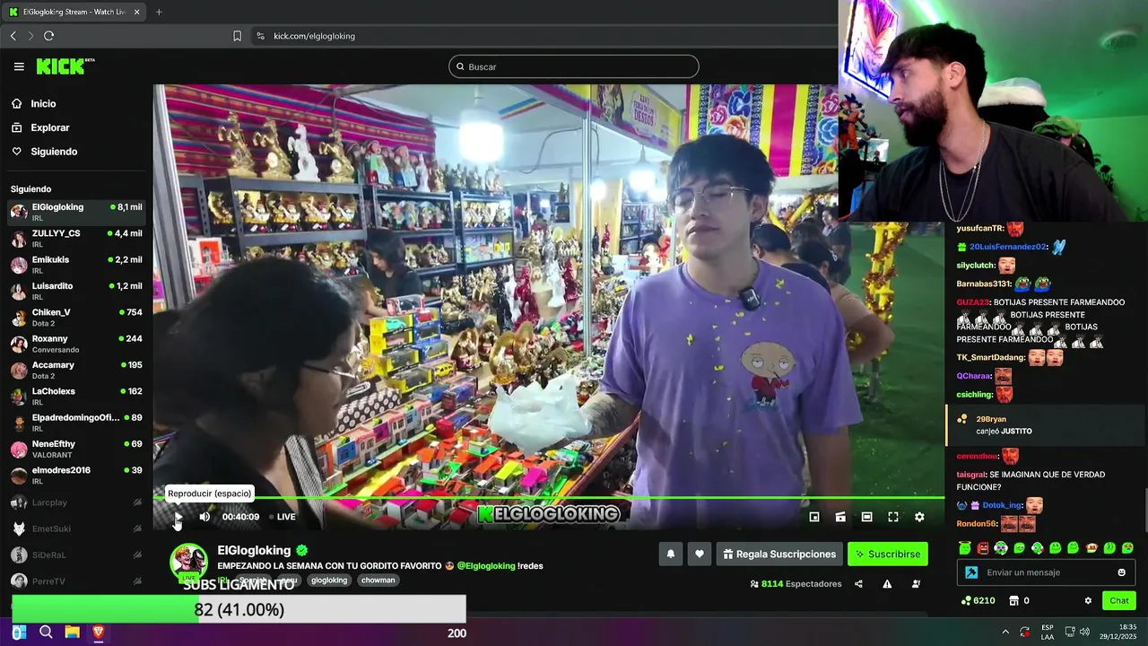Open the @Elglogloking link in title
Viewport: 1148px width, 646px height.
(486, 566)
